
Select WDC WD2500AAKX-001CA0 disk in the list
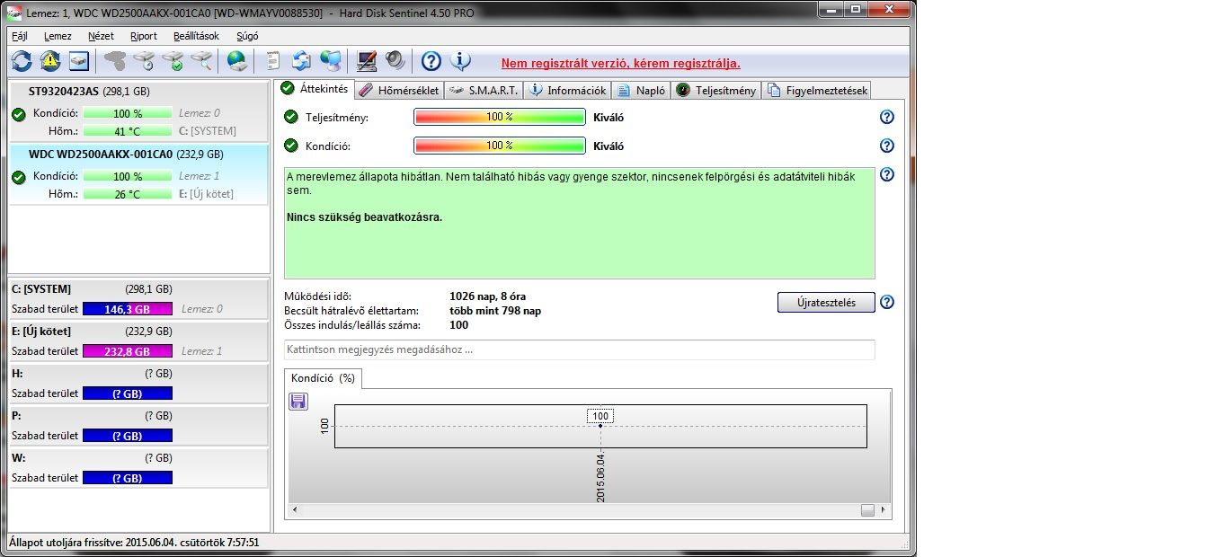[x=138, y=173]
